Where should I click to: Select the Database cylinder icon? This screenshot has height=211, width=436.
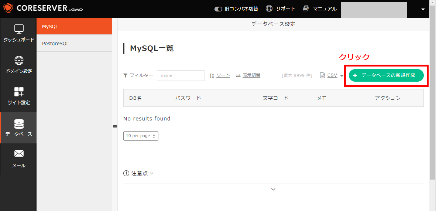pos(19,123)
